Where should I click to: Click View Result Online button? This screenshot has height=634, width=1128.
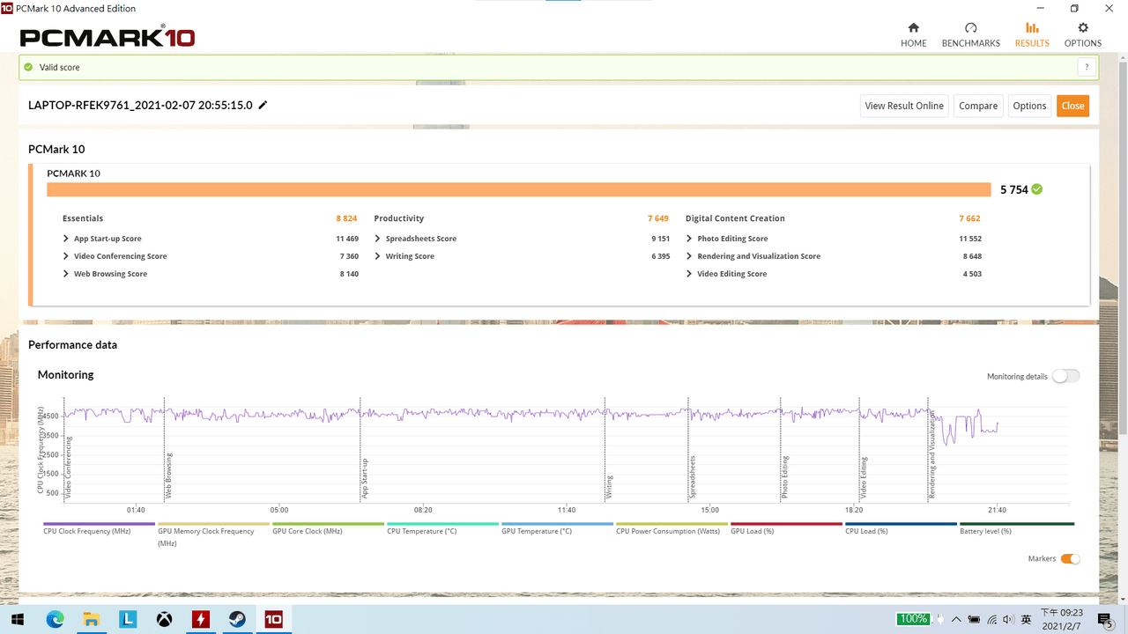[904, 106]
